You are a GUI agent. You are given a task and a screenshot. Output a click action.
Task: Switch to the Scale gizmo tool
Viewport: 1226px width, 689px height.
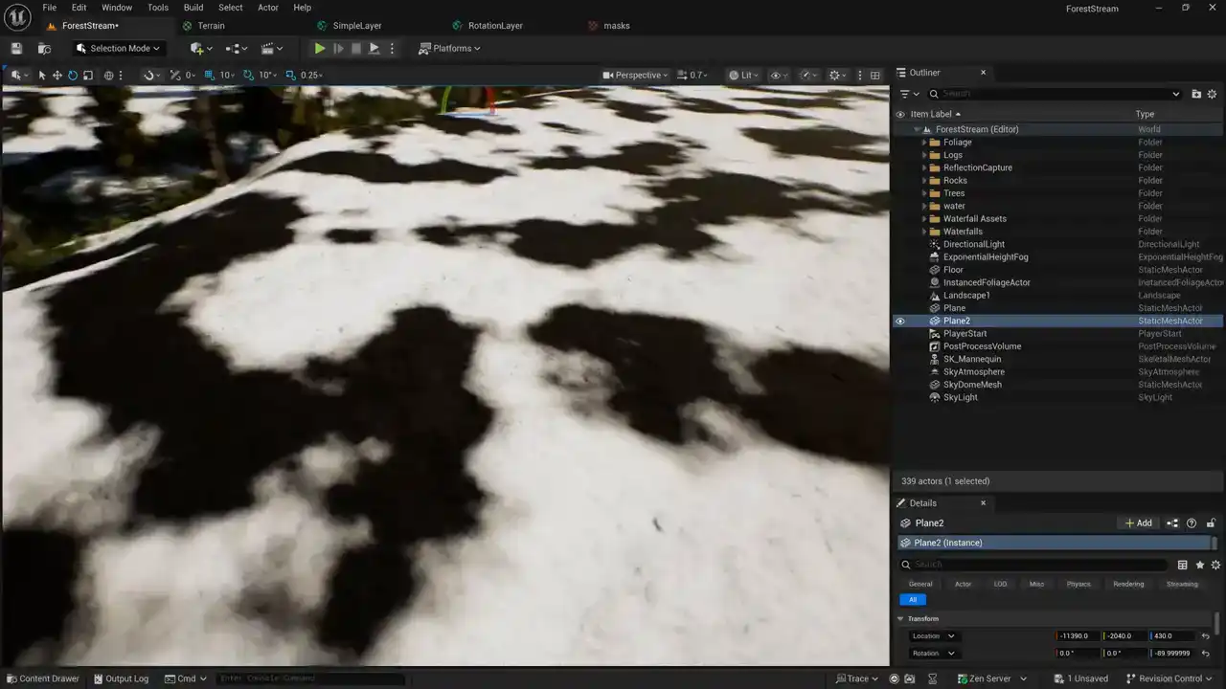(x=88, y=76)
